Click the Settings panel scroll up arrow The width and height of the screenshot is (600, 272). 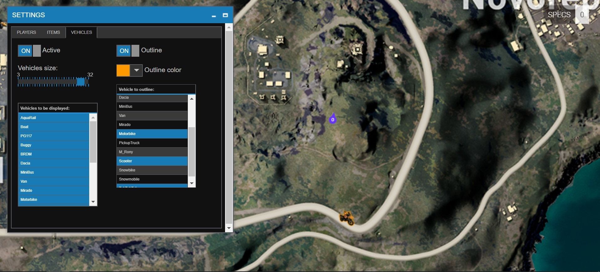point(229,27)
